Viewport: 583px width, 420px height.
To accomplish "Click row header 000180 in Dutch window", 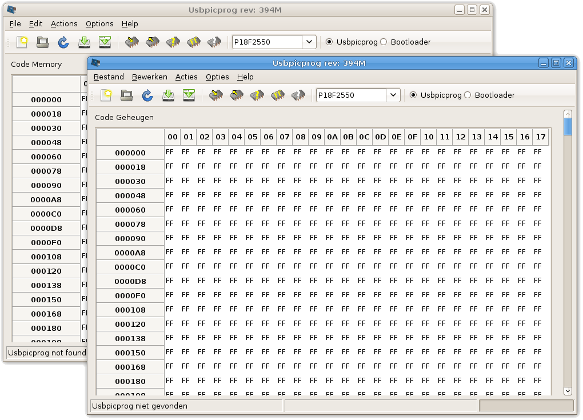I will point(130,382).
